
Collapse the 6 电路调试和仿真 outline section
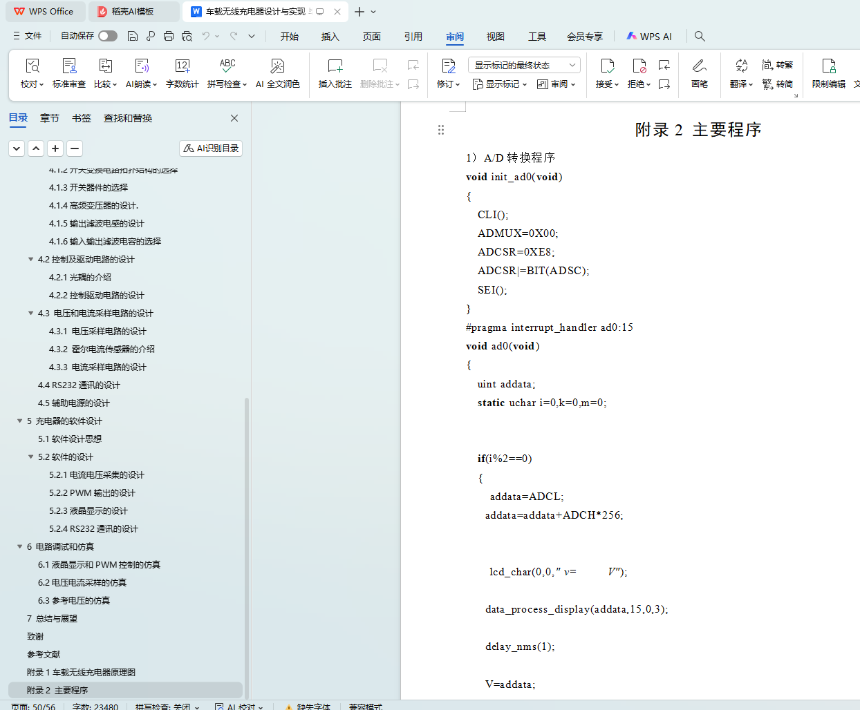(x=19, y=547)
